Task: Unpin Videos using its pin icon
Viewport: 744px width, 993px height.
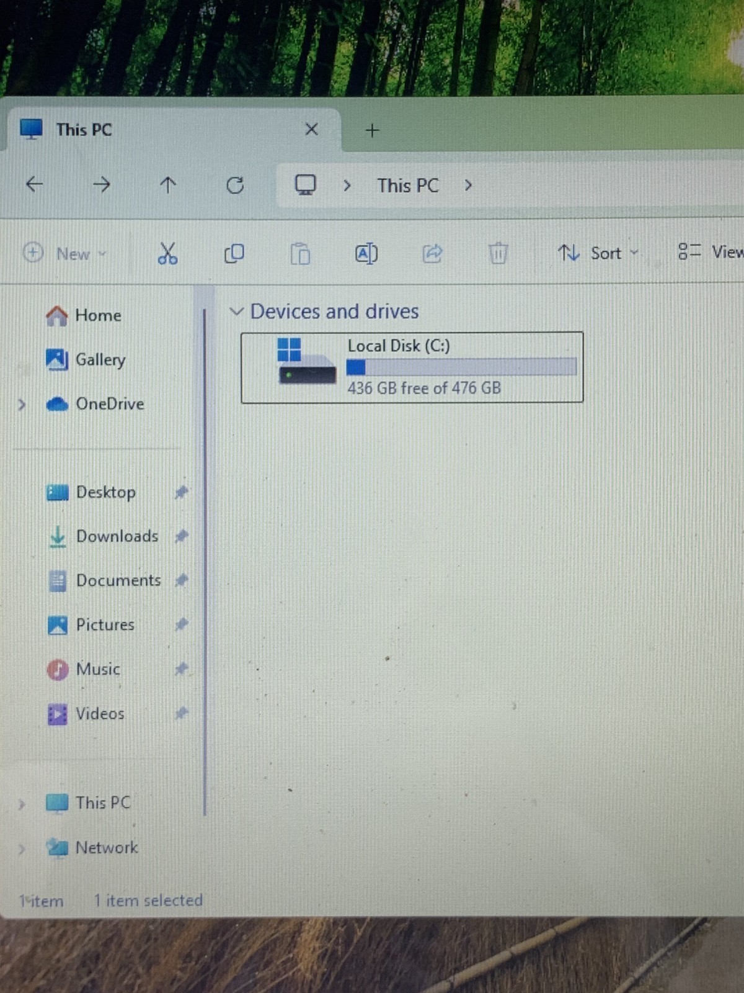Action: point(181,713)
